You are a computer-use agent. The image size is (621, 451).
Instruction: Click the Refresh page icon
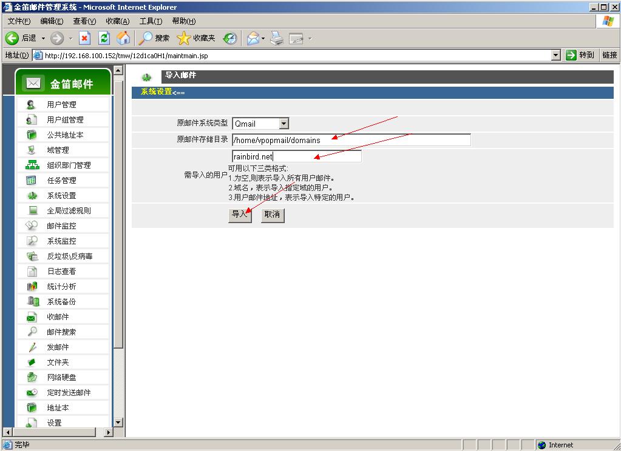pyautogui.click(x=104, y=38)
